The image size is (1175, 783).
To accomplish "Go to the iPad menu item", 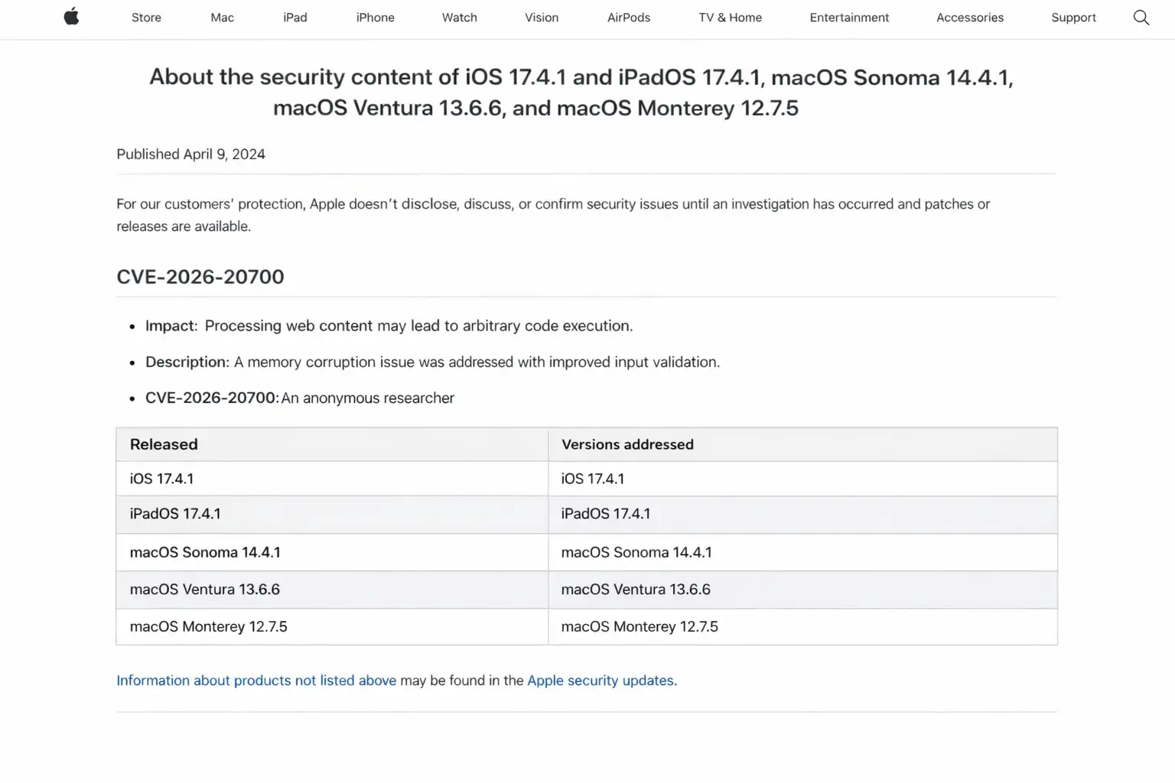I will pos(295,18).
